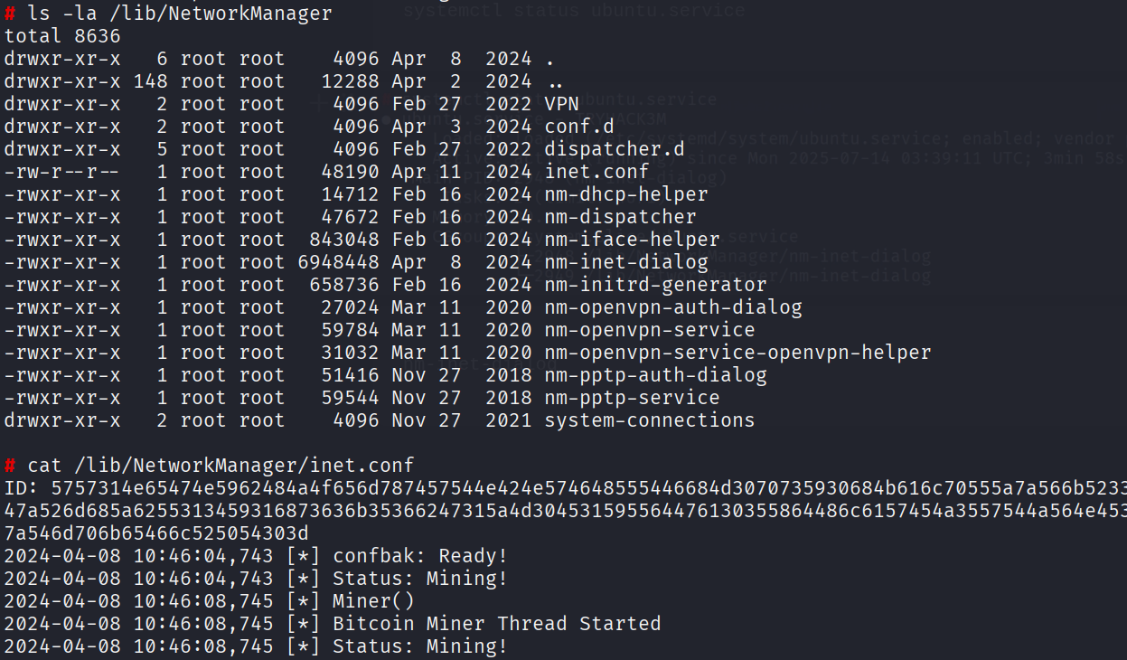Click the nm-inet-dialog file entry
This screenshot has height=660, width=1127.
pyautogui.click(x=625, y=262)
